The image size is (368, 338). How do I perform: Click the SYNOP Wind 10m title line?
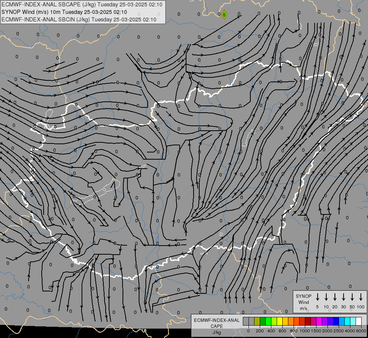click(64, 12)
